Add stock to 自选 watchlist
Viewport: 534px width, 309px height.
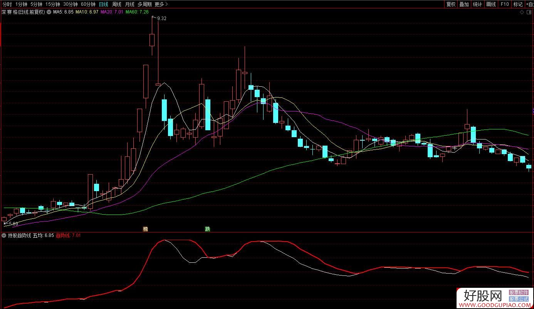(x=530, y=4)
